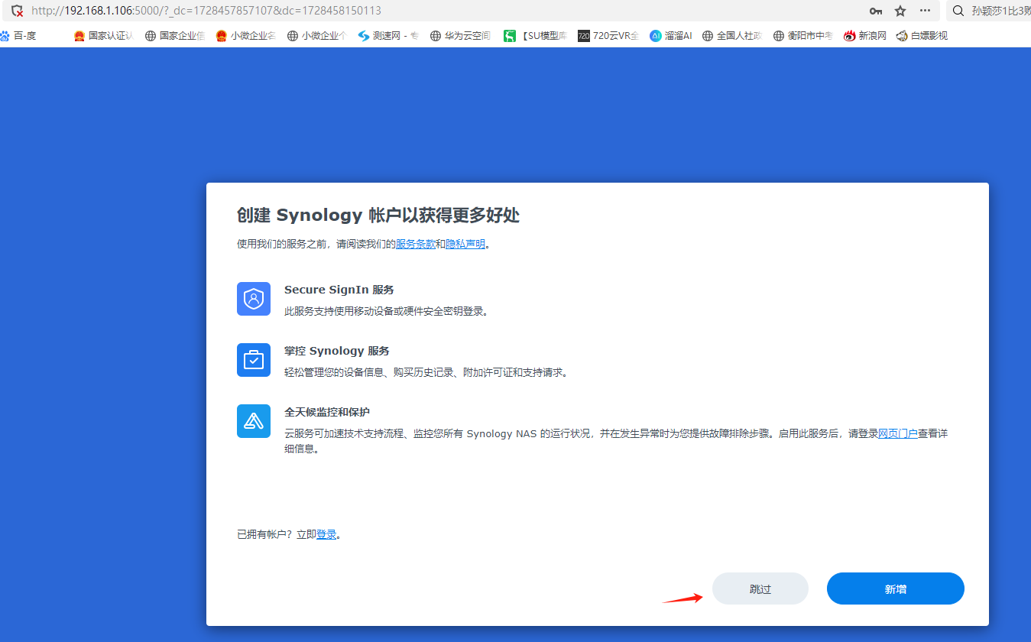This screenshot has height=642, width=1031.
Task: Open the 小微企业个 bookmark with globe icon
Action: click(x=316, y=35)
